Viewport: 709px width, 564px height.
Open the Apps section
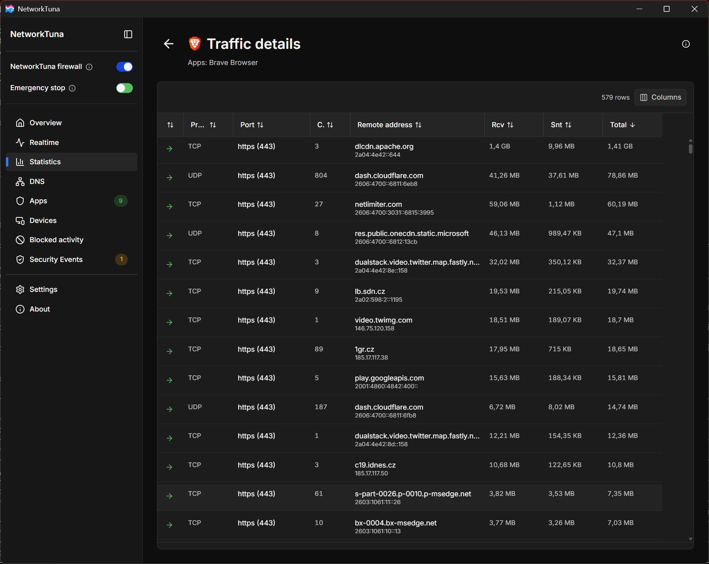72,201
